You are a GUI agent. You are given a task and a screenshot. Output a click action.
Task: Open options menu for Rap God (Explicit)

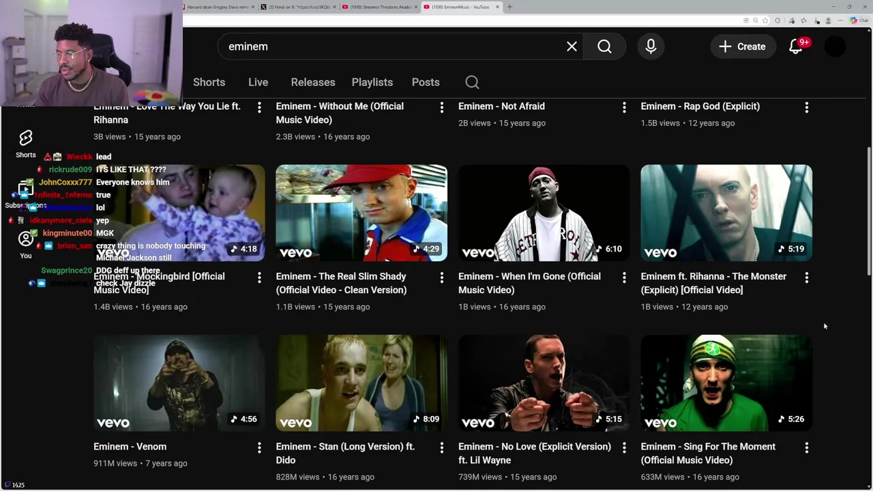click(807, 108)
